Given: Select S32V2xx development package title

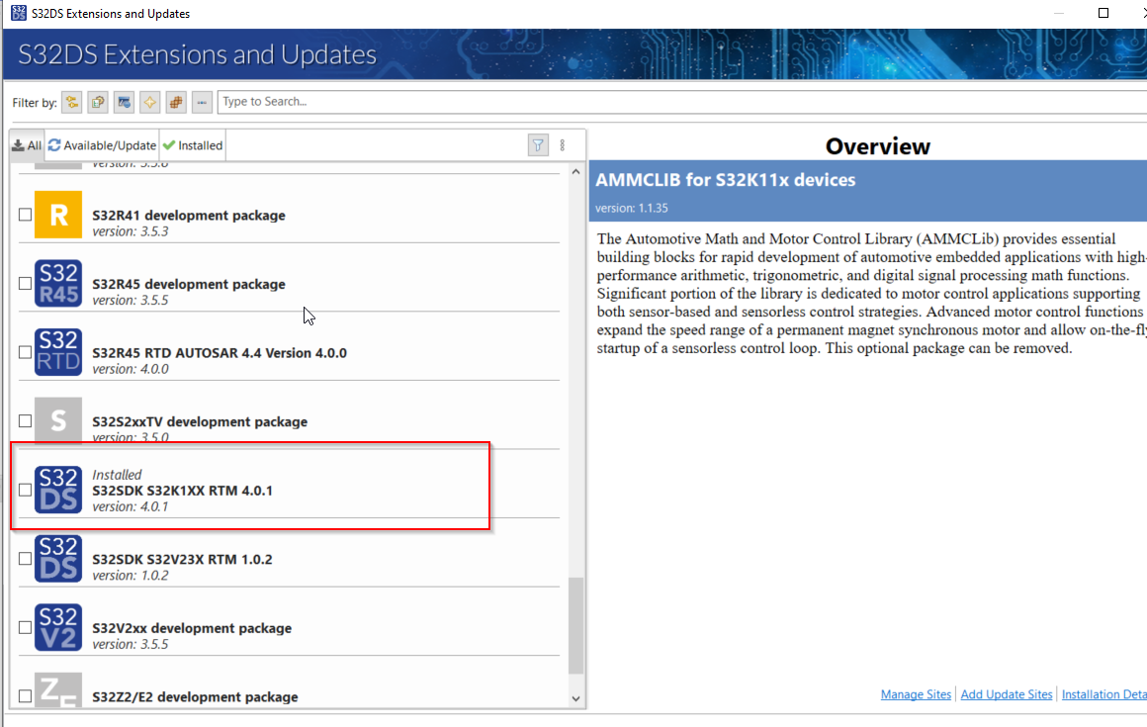Looking at the screenshot, I should click(x=192, y=627).
